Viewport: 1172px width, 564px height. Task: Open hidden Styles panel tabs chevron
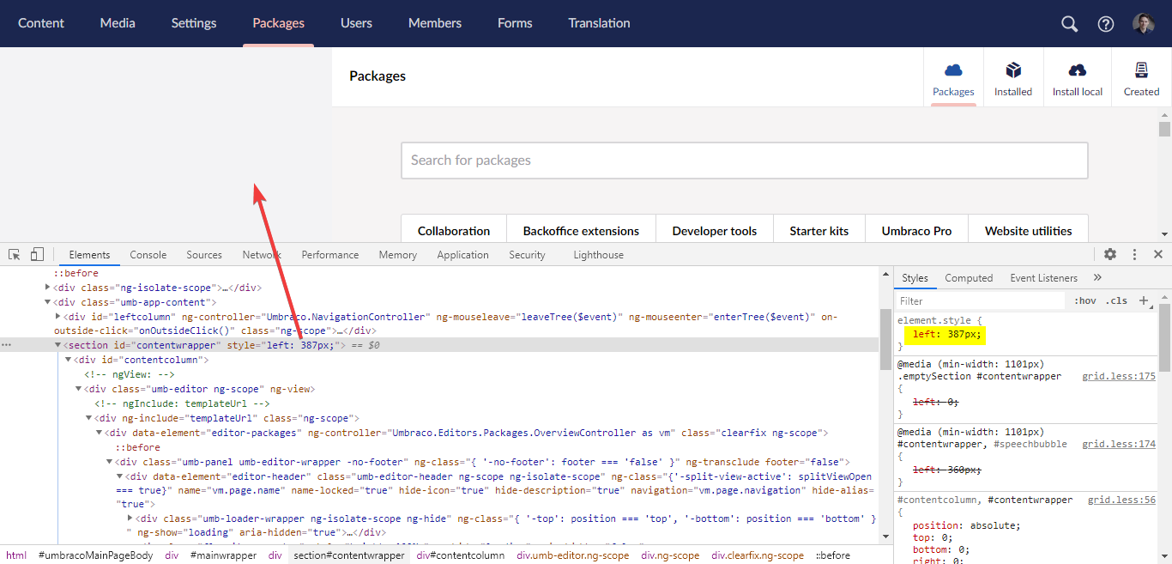click(x=1099, y=277)
